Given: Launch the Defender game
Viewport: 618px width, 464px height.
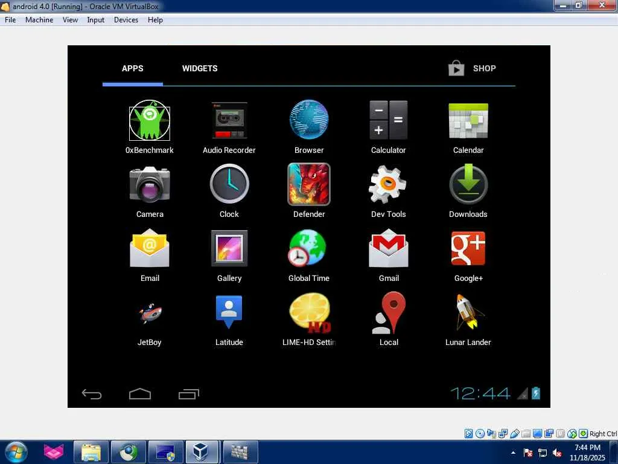Looking at the screenshot, I should coord(309,191).
